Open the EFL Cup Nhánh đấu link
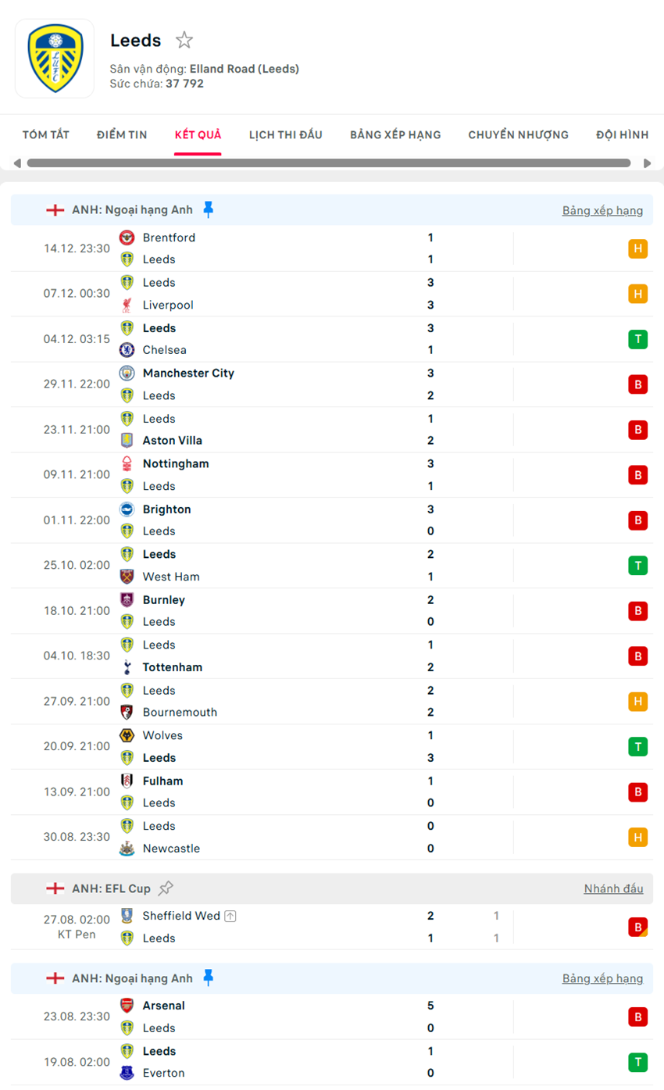This screenshot has width=664, height=1090. 613,888
